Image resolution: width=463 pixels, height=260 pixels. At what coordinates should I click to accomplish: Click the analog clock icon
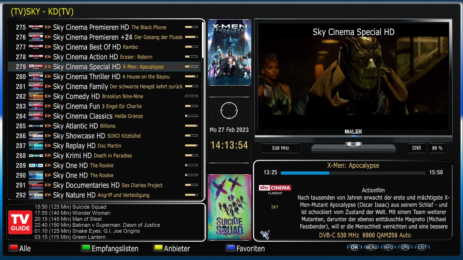229,111
